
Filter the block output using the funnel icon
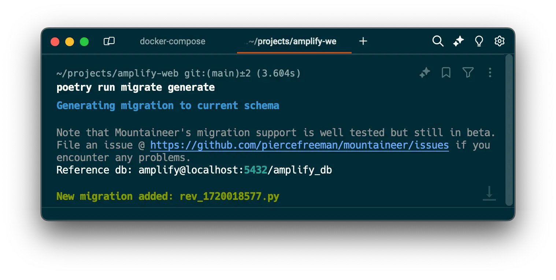tap(468, 73)
